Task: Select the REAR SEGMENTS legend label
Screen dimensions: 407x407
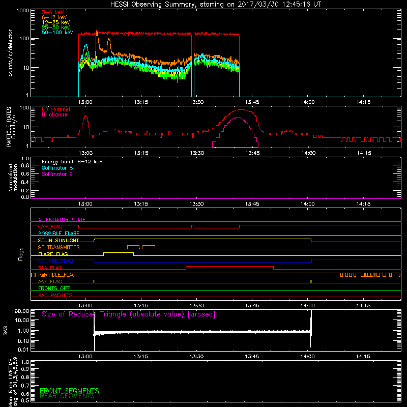Action: [x=67, y=396]
